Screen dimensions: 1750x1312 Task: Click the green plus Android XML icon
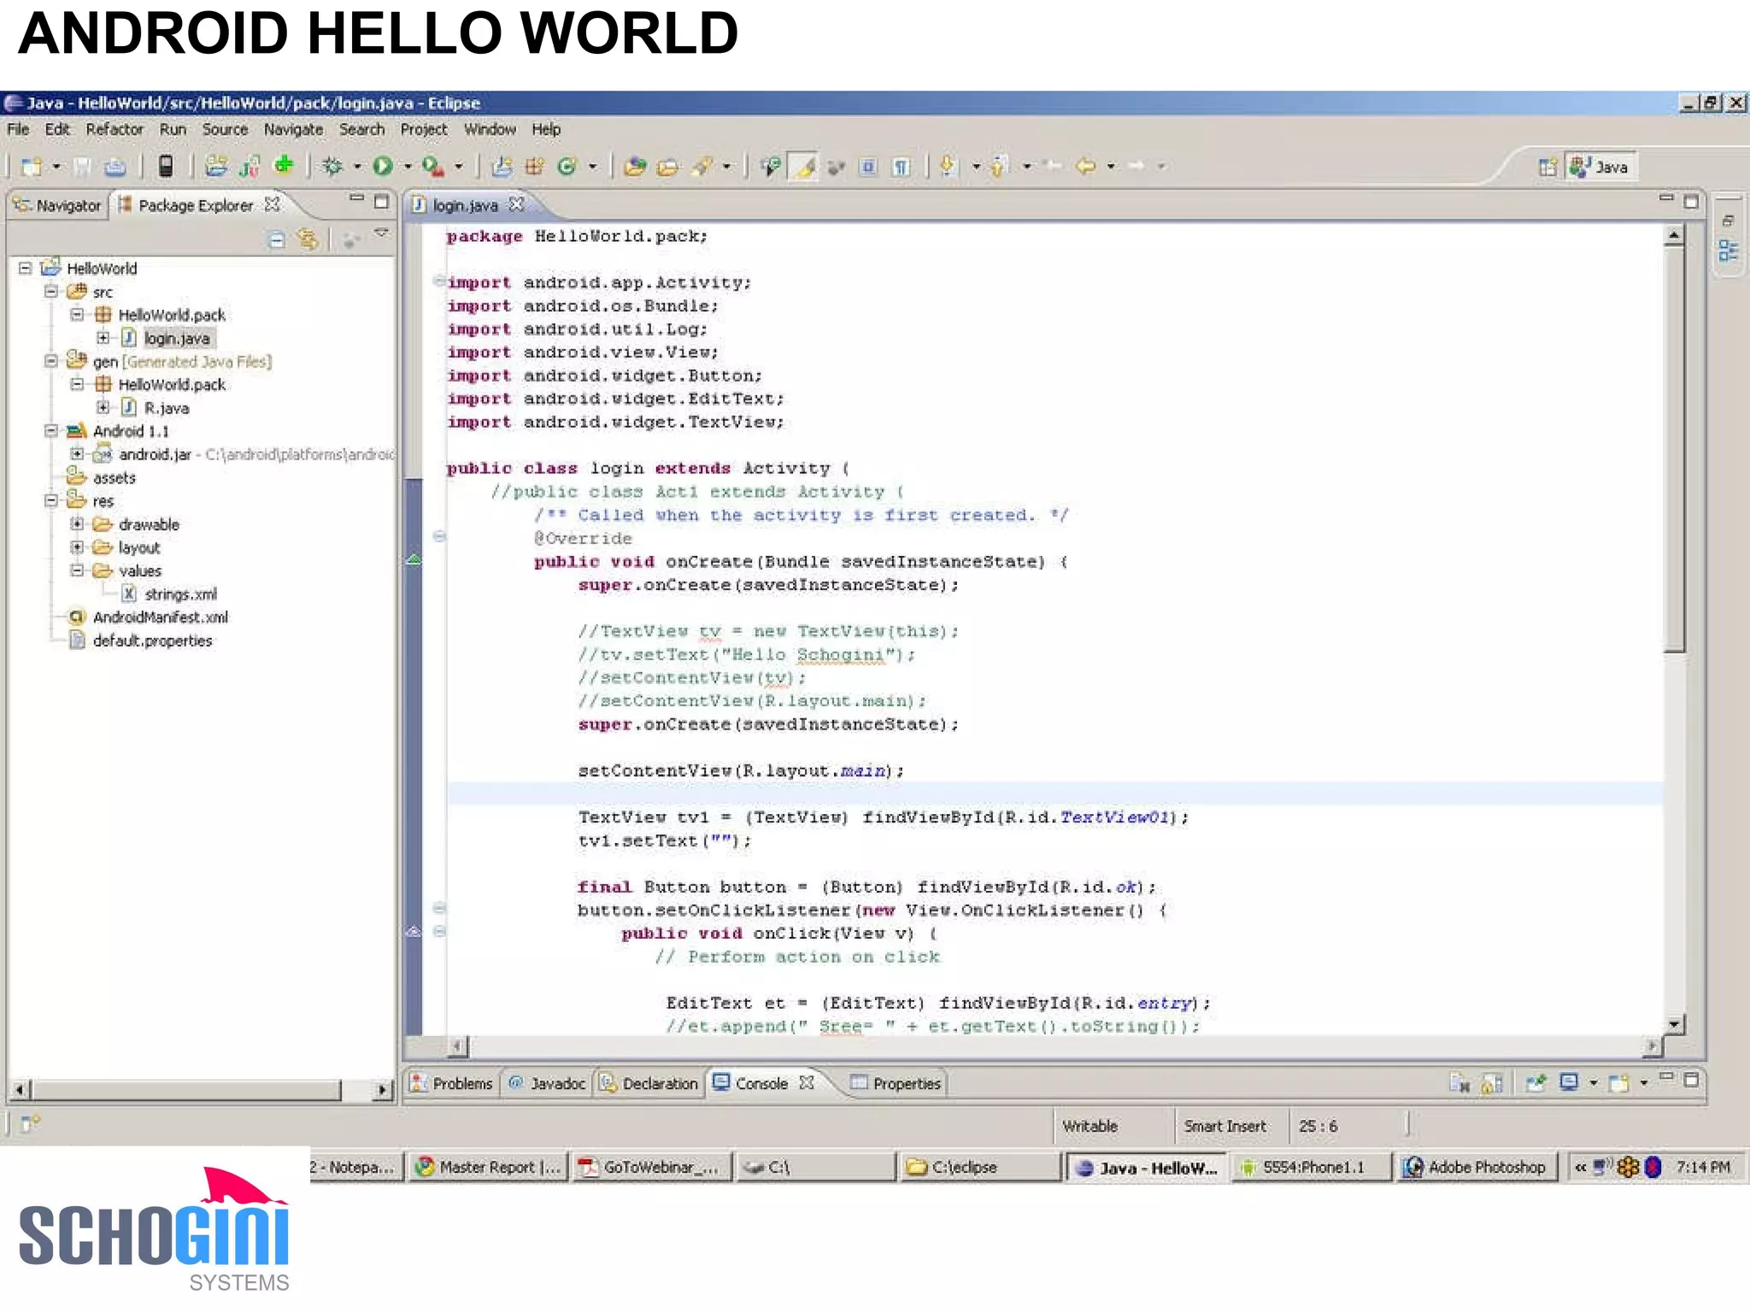point(284,164)
